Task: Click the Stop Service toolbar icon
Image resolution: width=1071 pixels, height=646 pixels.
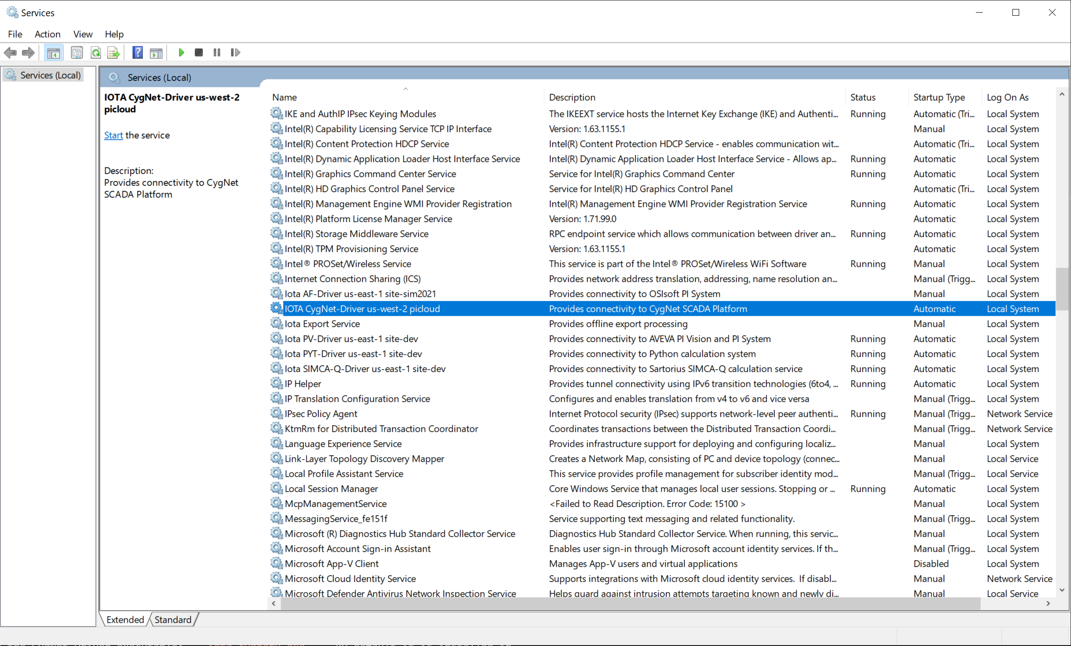Action: click(x=199, y=53)
